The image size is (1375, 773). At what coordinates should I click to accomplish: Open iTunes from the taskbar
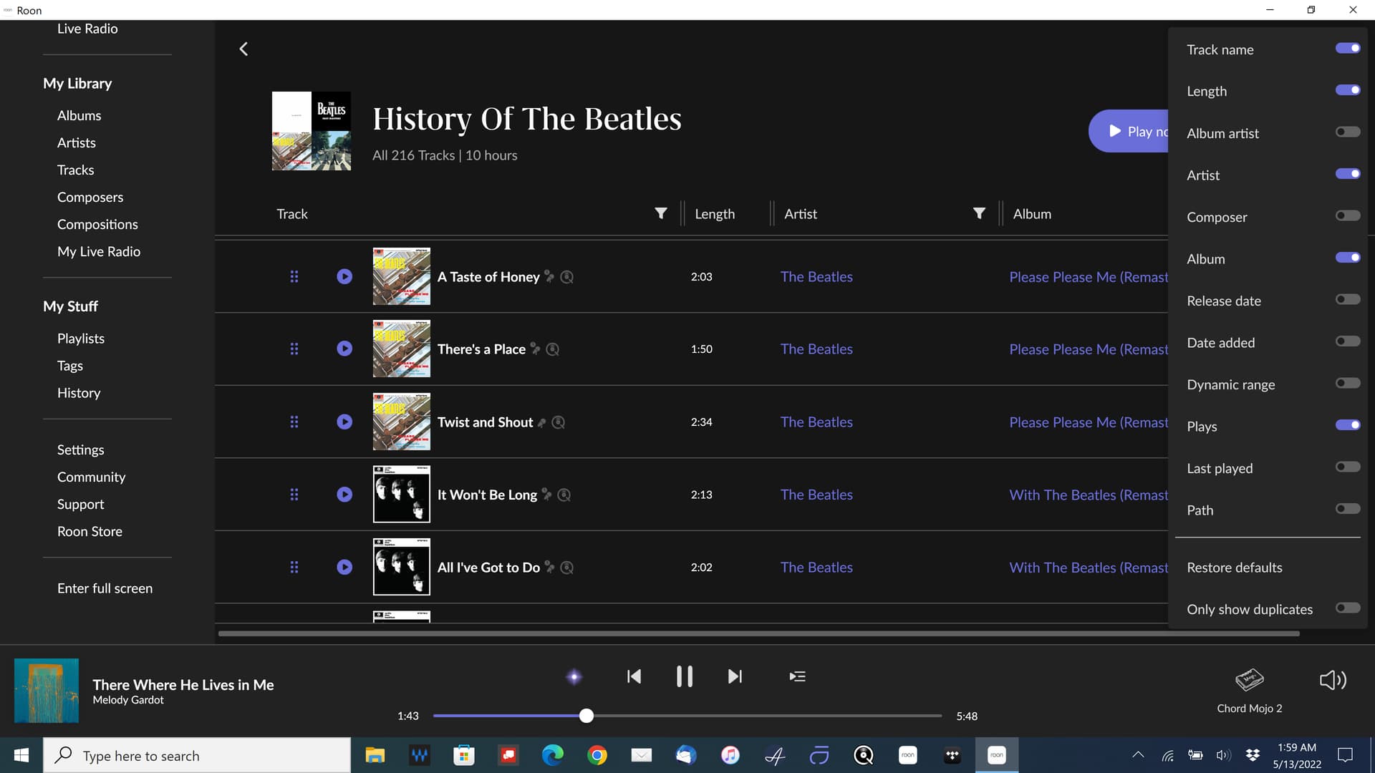pos(730,755)
